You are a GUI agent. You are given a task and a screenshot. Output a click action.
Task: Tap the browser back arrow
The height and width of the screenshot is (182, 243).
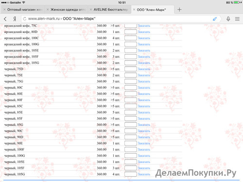[x=5, y=19]
